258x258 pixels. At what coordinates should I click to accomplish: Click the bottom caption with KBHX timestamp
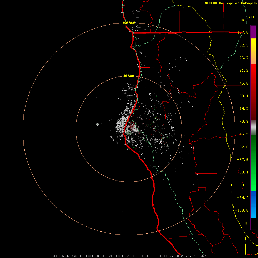129,256
